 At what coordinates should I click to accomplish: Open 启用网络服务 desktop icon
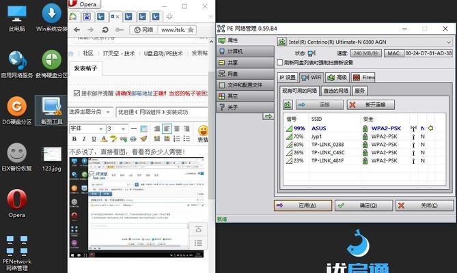coord(16,64)
